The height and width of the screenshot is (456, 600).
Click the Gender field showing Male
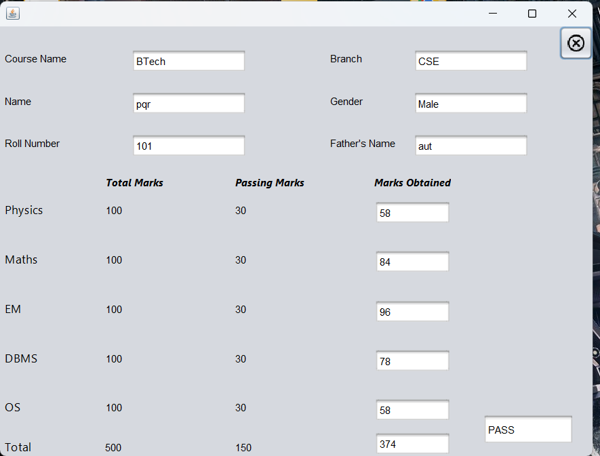tap(471, 103)
